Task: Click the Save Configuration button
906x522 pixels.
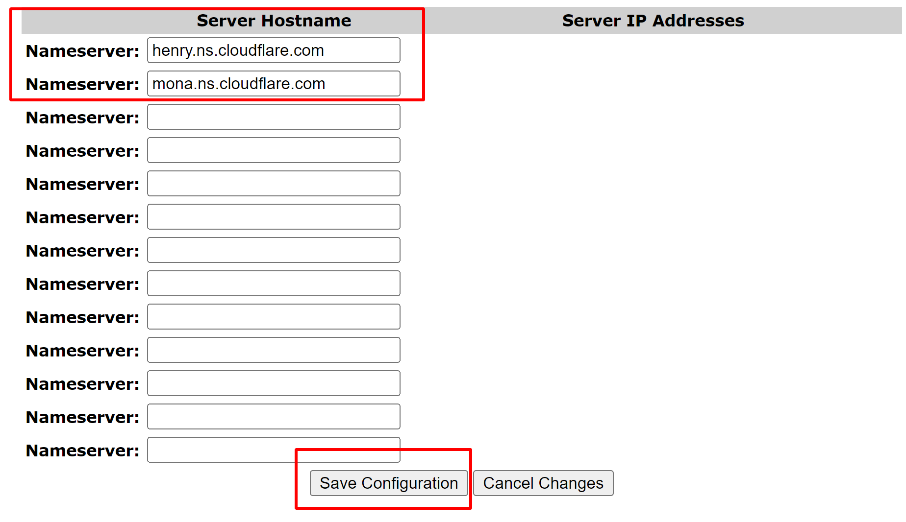Action: [388, 483]
